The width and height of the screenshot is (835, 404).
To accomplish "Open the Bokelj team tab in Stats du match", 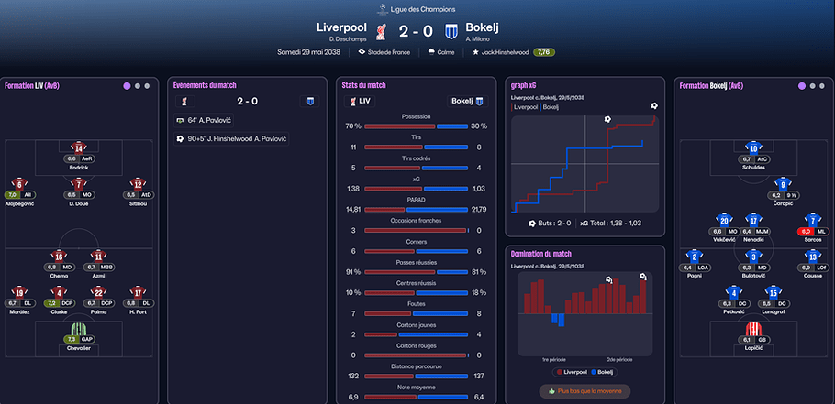I will [468, 101].
